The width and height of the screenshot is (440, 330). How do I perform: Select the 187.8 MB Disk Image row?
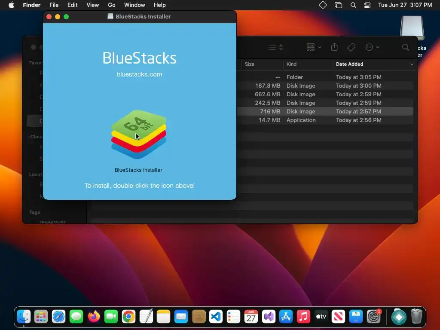click(325, 86)
